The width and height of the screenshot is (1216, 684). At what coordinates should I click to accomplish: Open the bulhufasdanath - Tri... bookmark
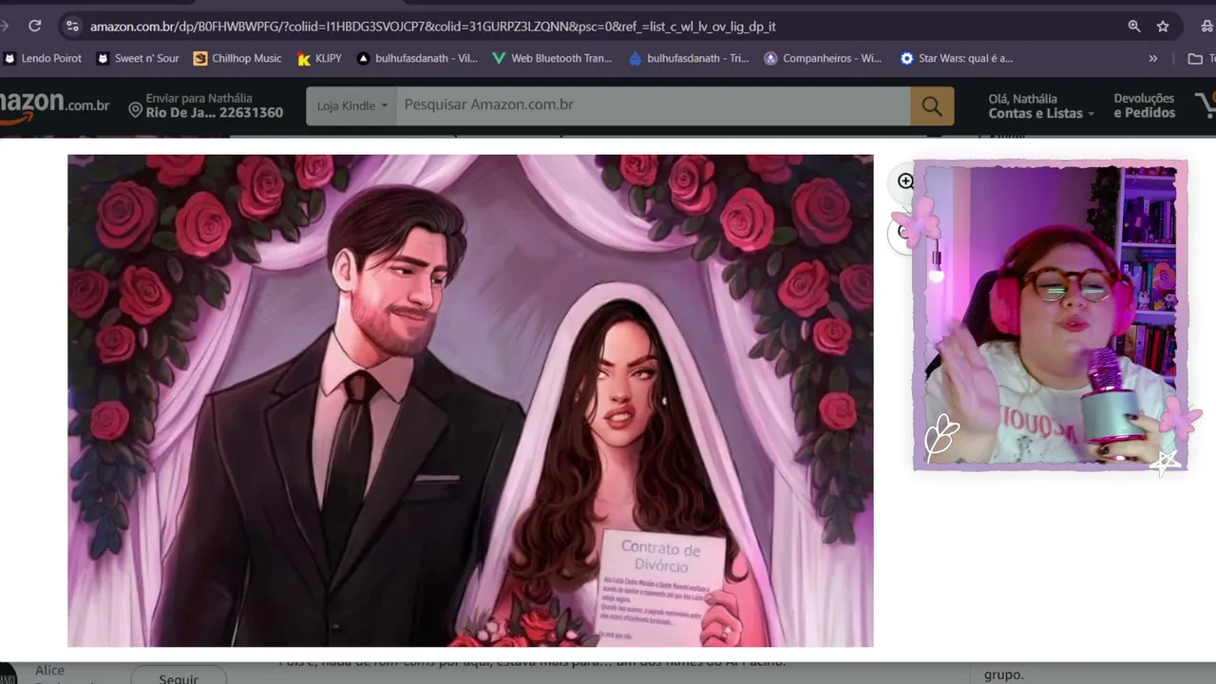(689, 58)
